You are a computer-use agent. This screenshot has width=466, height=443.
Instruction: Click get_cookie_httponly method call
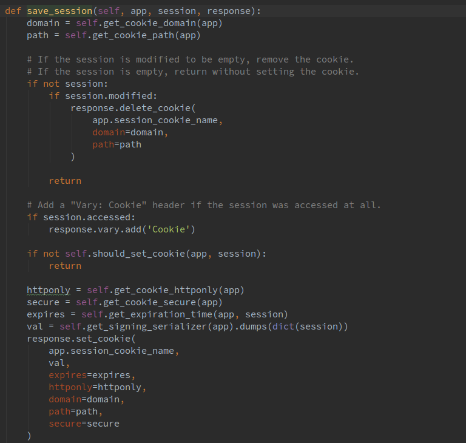pos(166,290)
